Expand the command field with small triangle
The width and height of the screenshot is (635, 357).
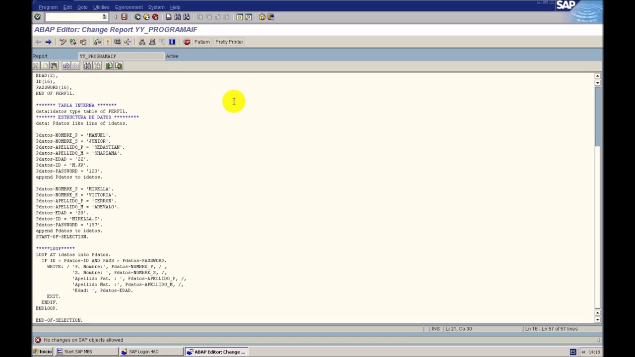pos(116,17)
